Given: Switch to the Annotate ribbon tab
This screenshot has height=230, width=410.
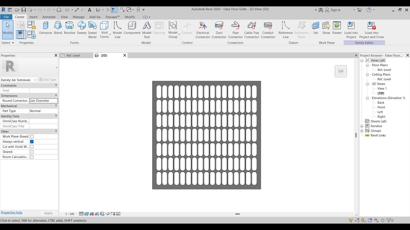Looking at the screenshot, I should tap(49, 17).
